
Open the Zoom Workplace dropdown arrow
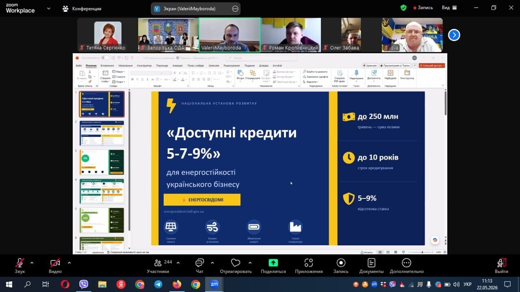click(x=49, y=8)
